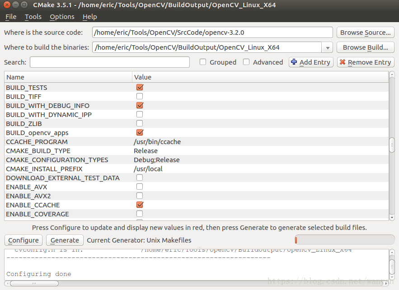
Task: Select the /usr/bin/ccache value cell
Action: pos(157,142)
